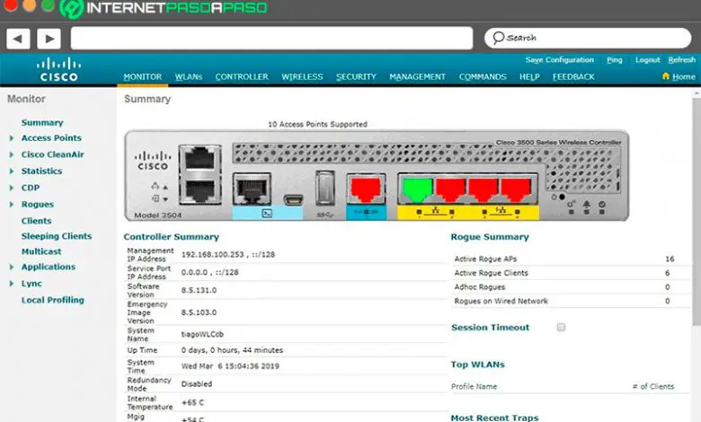Click the browser forward arrow button
This screenshot has width=701, height=422.
49,39
